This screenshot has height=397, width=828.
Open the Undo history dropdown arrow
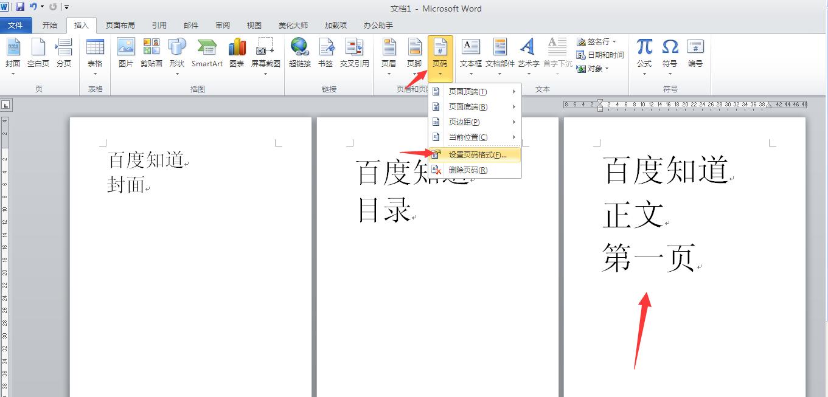click(x=42, y=7)
